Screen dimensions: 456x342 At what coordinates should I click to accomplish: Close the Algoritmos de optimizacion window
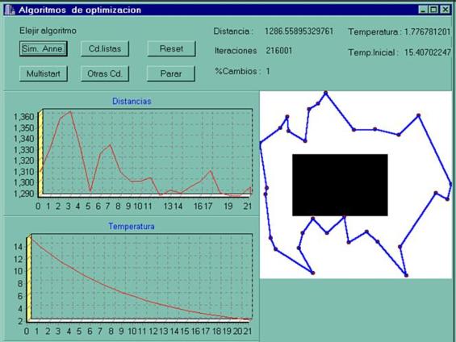click(x=445, y=10)
